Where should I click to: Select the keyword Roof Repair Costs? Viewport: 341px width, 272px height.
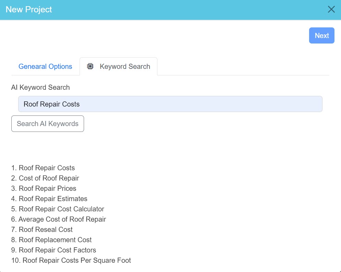[47, 168]
